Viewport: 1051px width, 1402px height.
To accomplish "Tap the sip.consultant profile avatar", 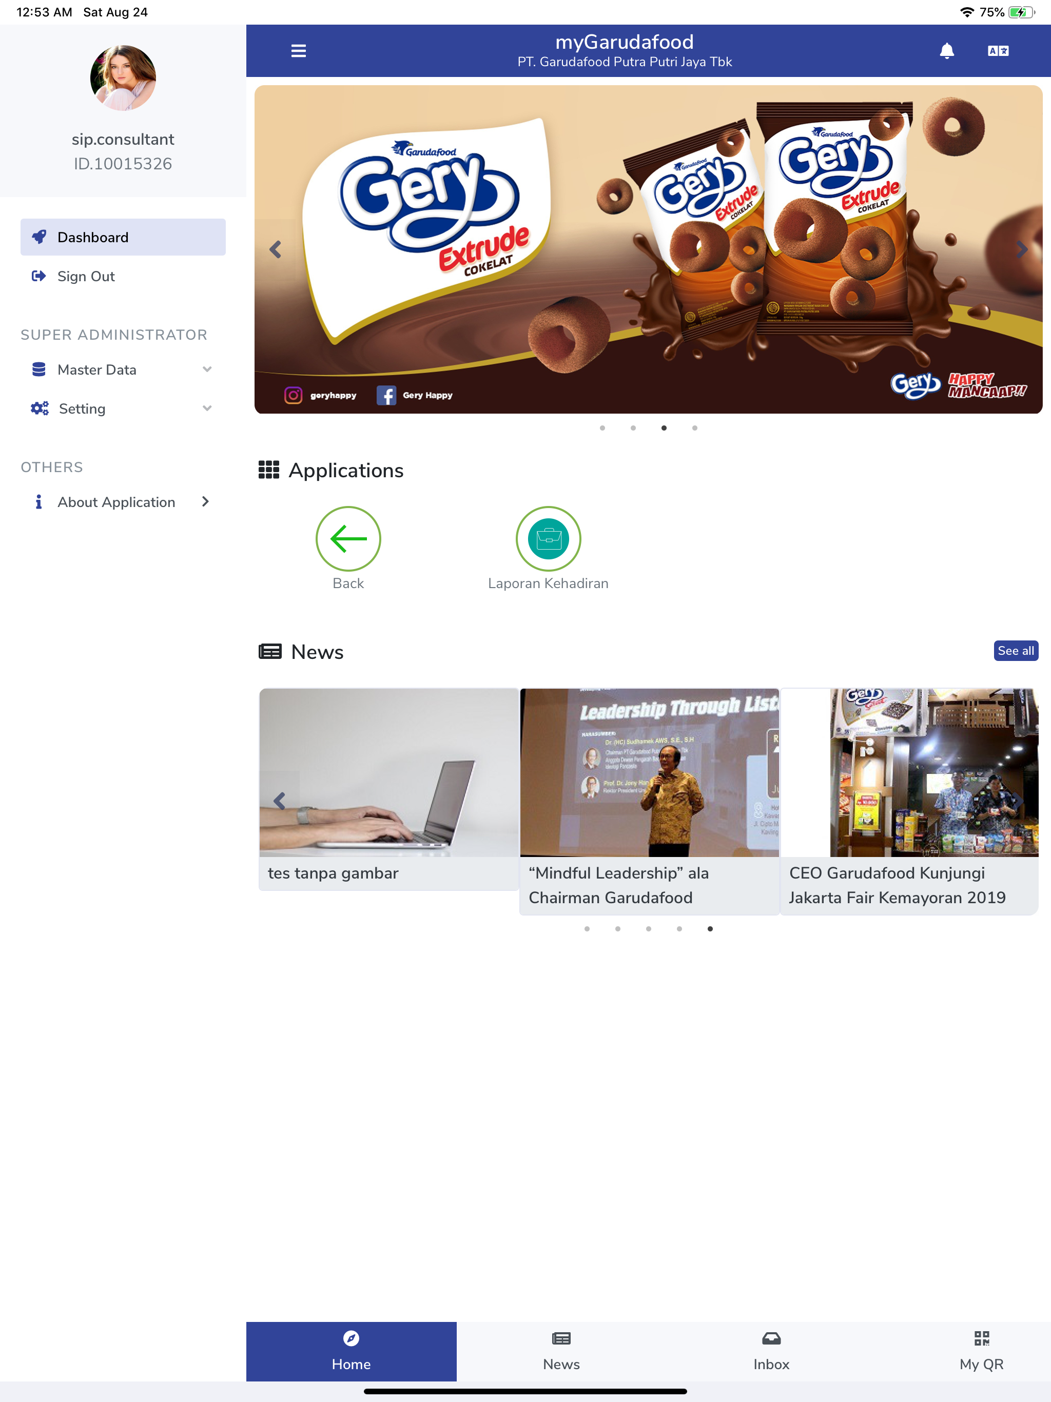I will (x=123, y=78).
